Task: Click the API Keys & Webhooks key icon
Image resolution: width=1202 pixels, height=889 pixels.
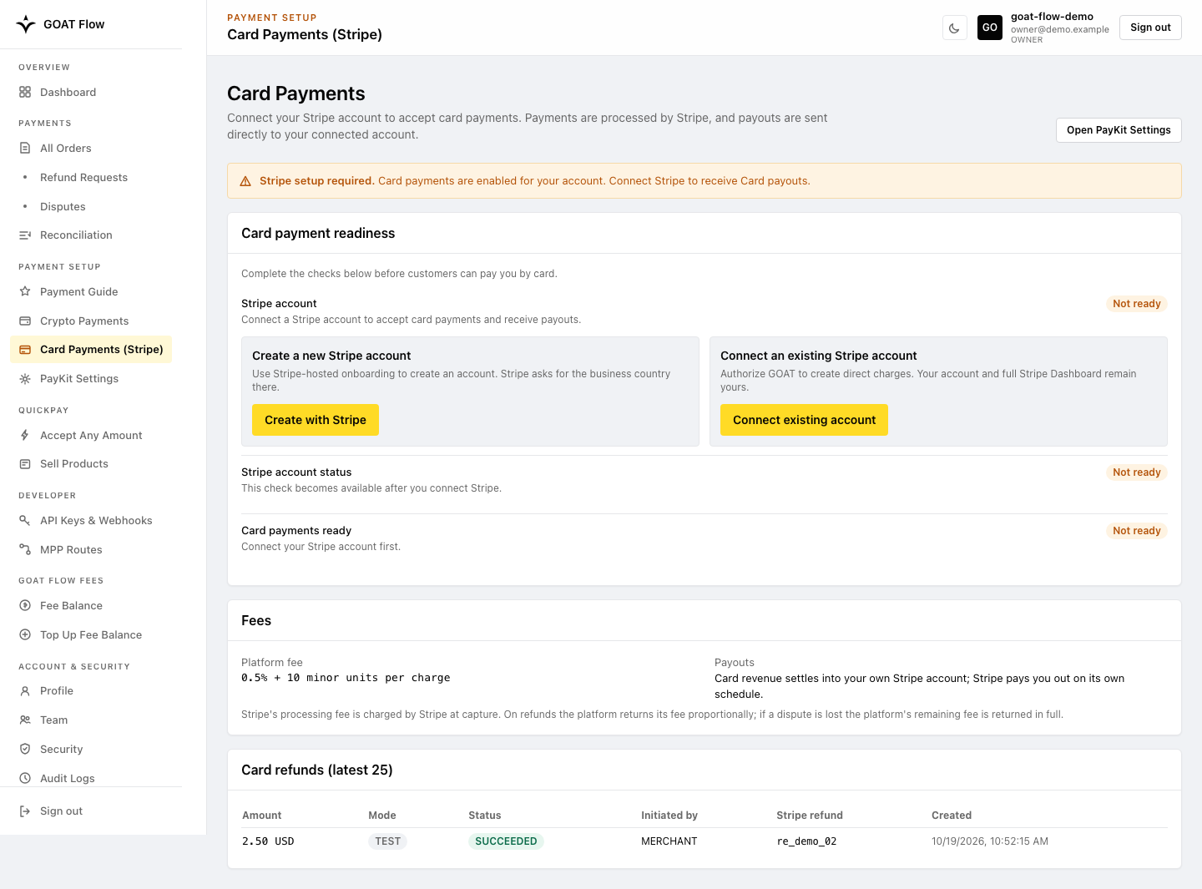Action: [25, 520]
